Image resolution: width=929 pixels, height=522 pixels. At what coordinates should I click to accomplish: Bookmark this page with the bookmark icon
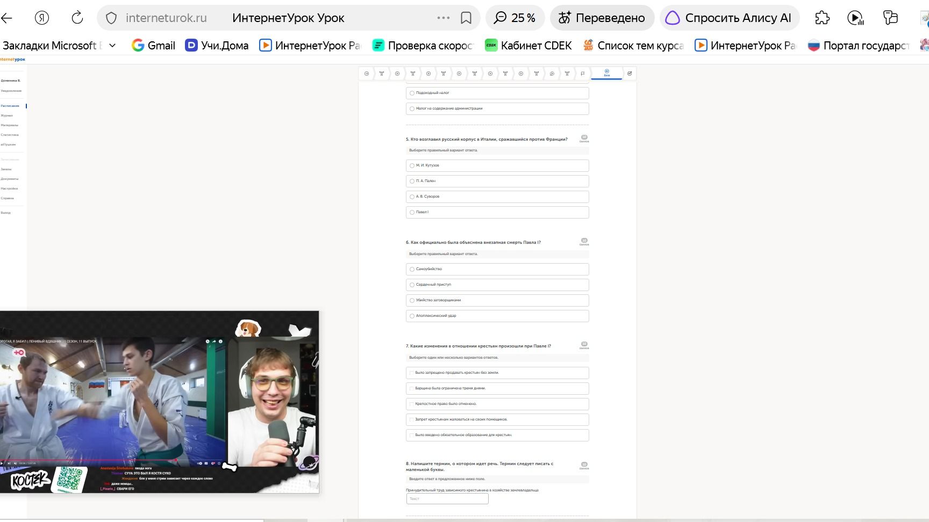pos(466,18)
